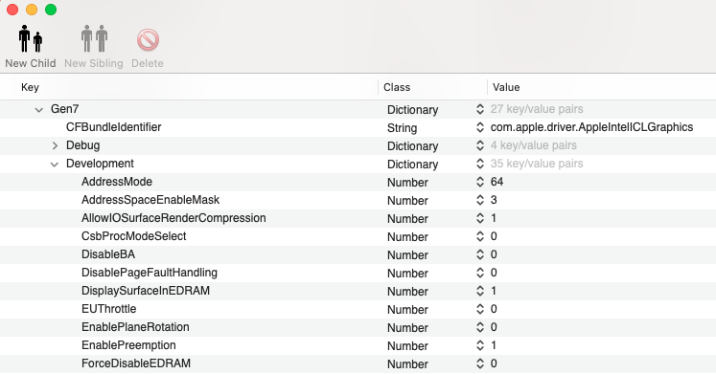Select the EUThrottle key
Image resolution: width=716 pixels, height=374 pixels.
tap(108, 309)
